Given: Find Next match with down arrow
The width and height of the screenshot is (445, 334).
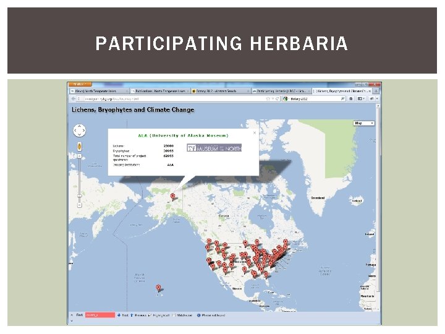Looking at the screenshot, I should 123,315.
